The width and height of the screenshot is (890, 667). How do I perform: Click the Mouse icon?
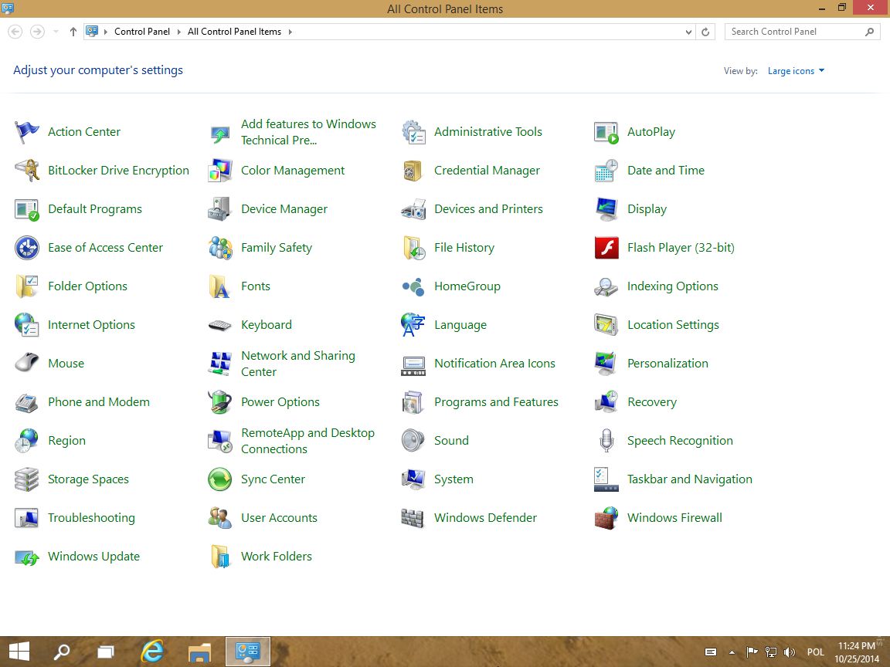click(27, 362)
